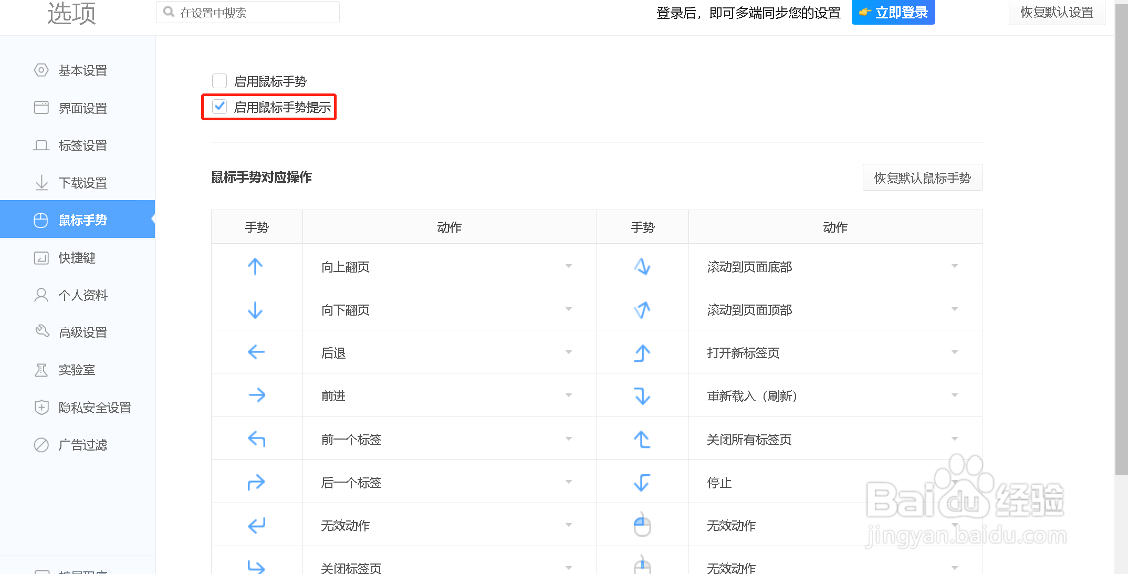Click the settings search input field
Screen dimensions: 1128x574
247,12
